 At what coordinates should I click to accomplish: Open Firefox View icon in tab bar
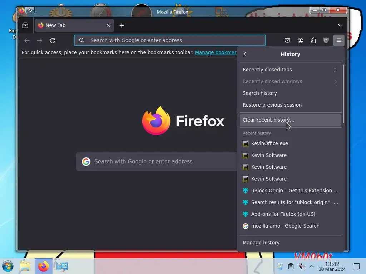[x=25, y=25]
